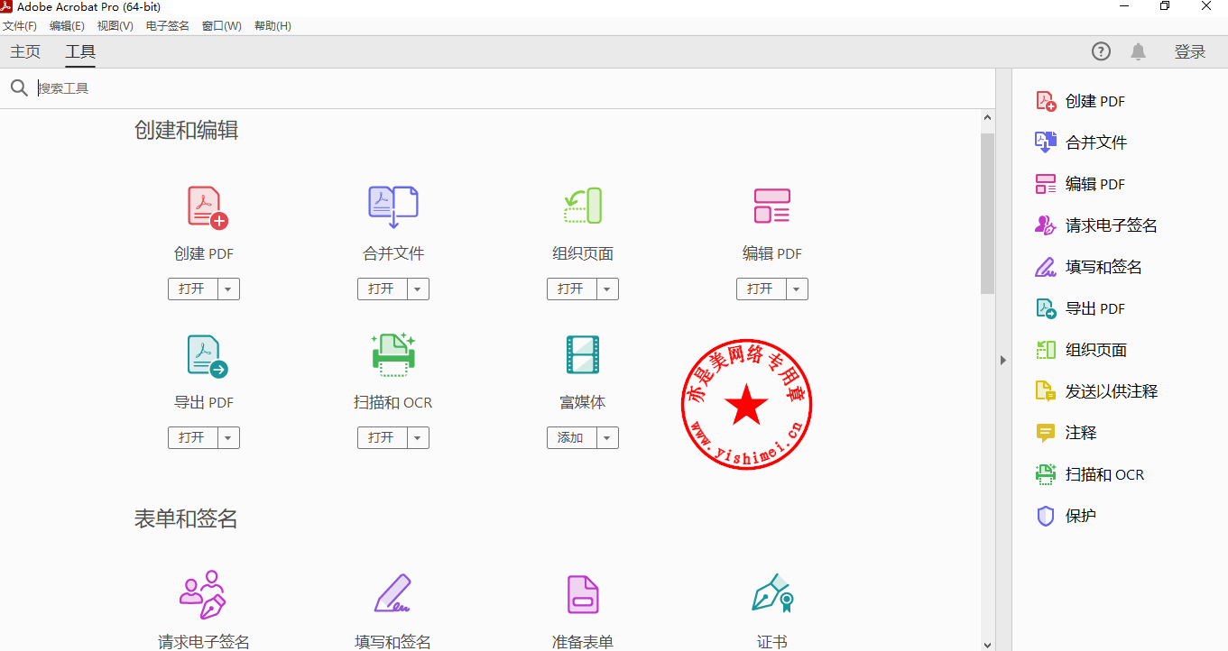Viewport: 1228px width, 651px height.
Task: Click 添加 button under 富媒体
Action: [x=571, y=437]
